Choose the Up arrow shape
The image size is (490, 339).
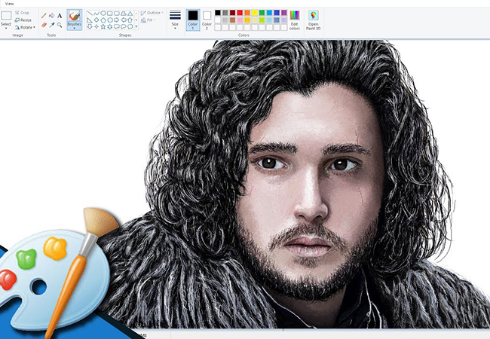coord(130,20)
